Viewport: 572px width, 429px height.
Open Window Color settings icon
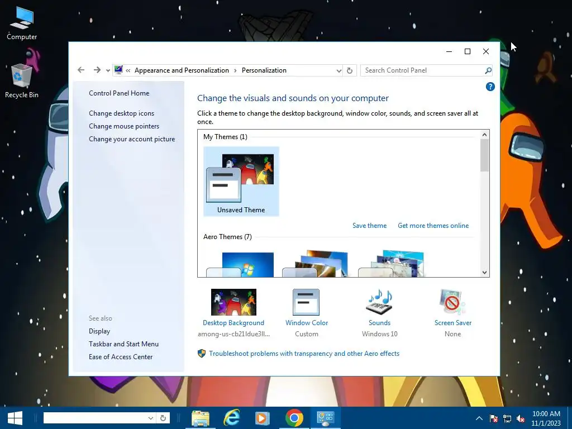(306, 302)
